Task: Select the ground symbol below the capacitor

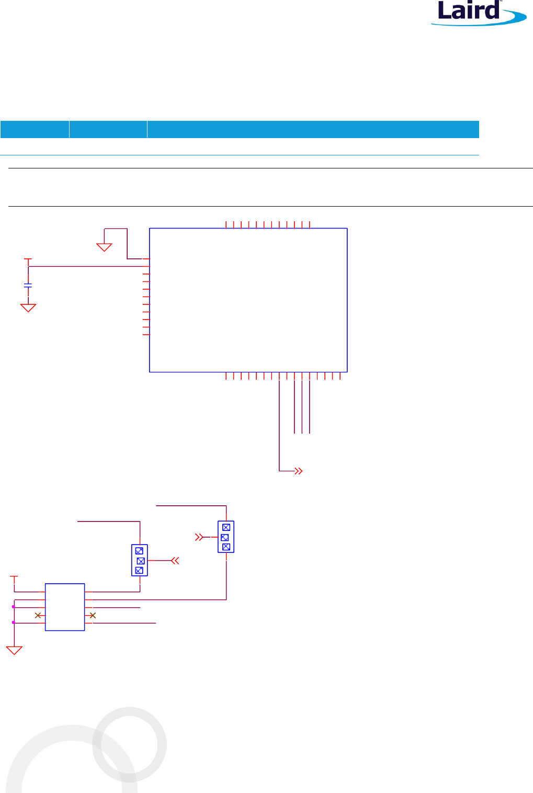Action: 28,308
